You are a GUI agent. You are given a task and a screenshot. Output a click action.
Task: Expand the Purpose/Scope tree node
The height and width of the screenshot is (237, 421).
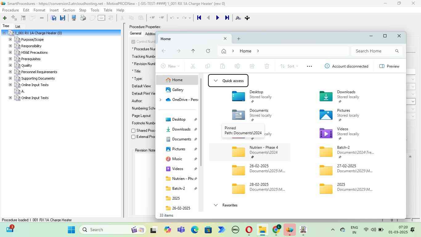click(x=10, y=39)
